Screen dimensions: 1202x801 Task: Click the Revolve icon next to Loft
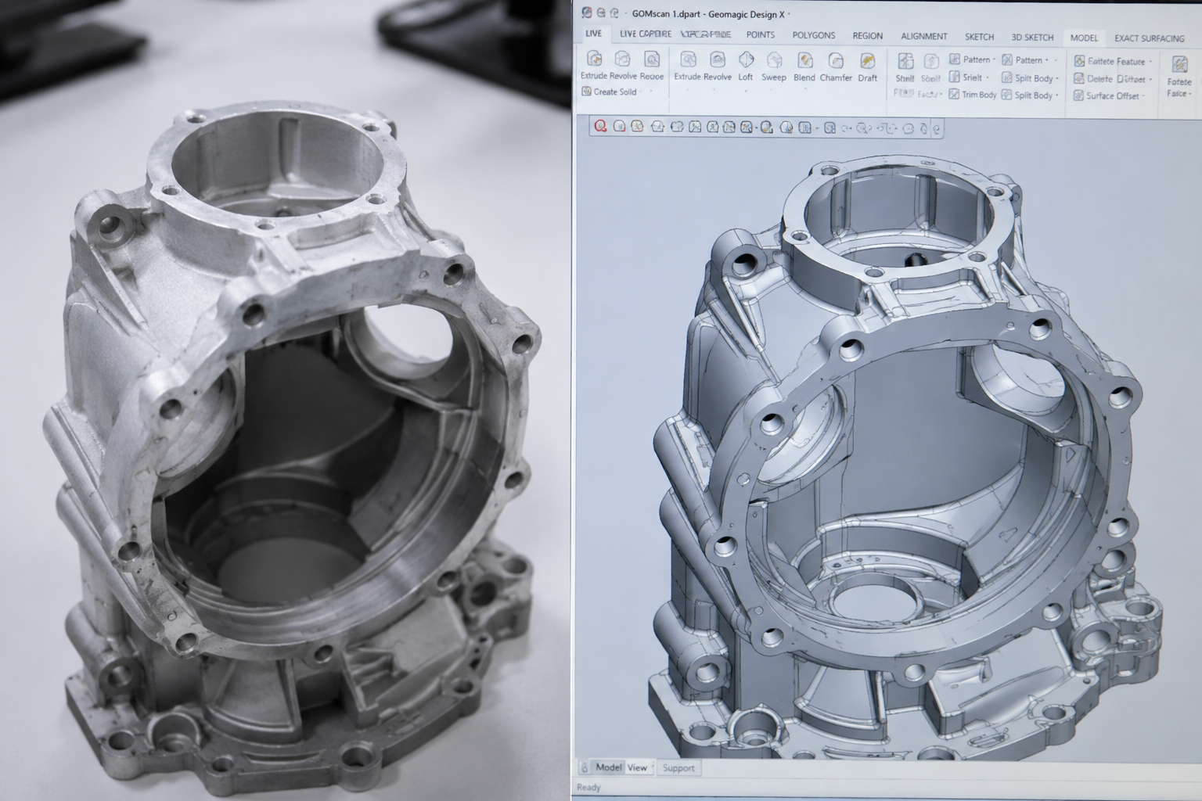point(717,59)
